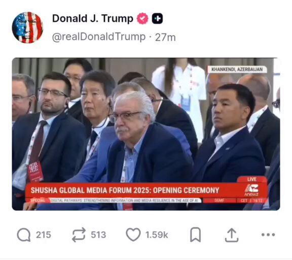View the 513 reposts count
Viewport: 292px width, 260px height.
pos(98,235)
